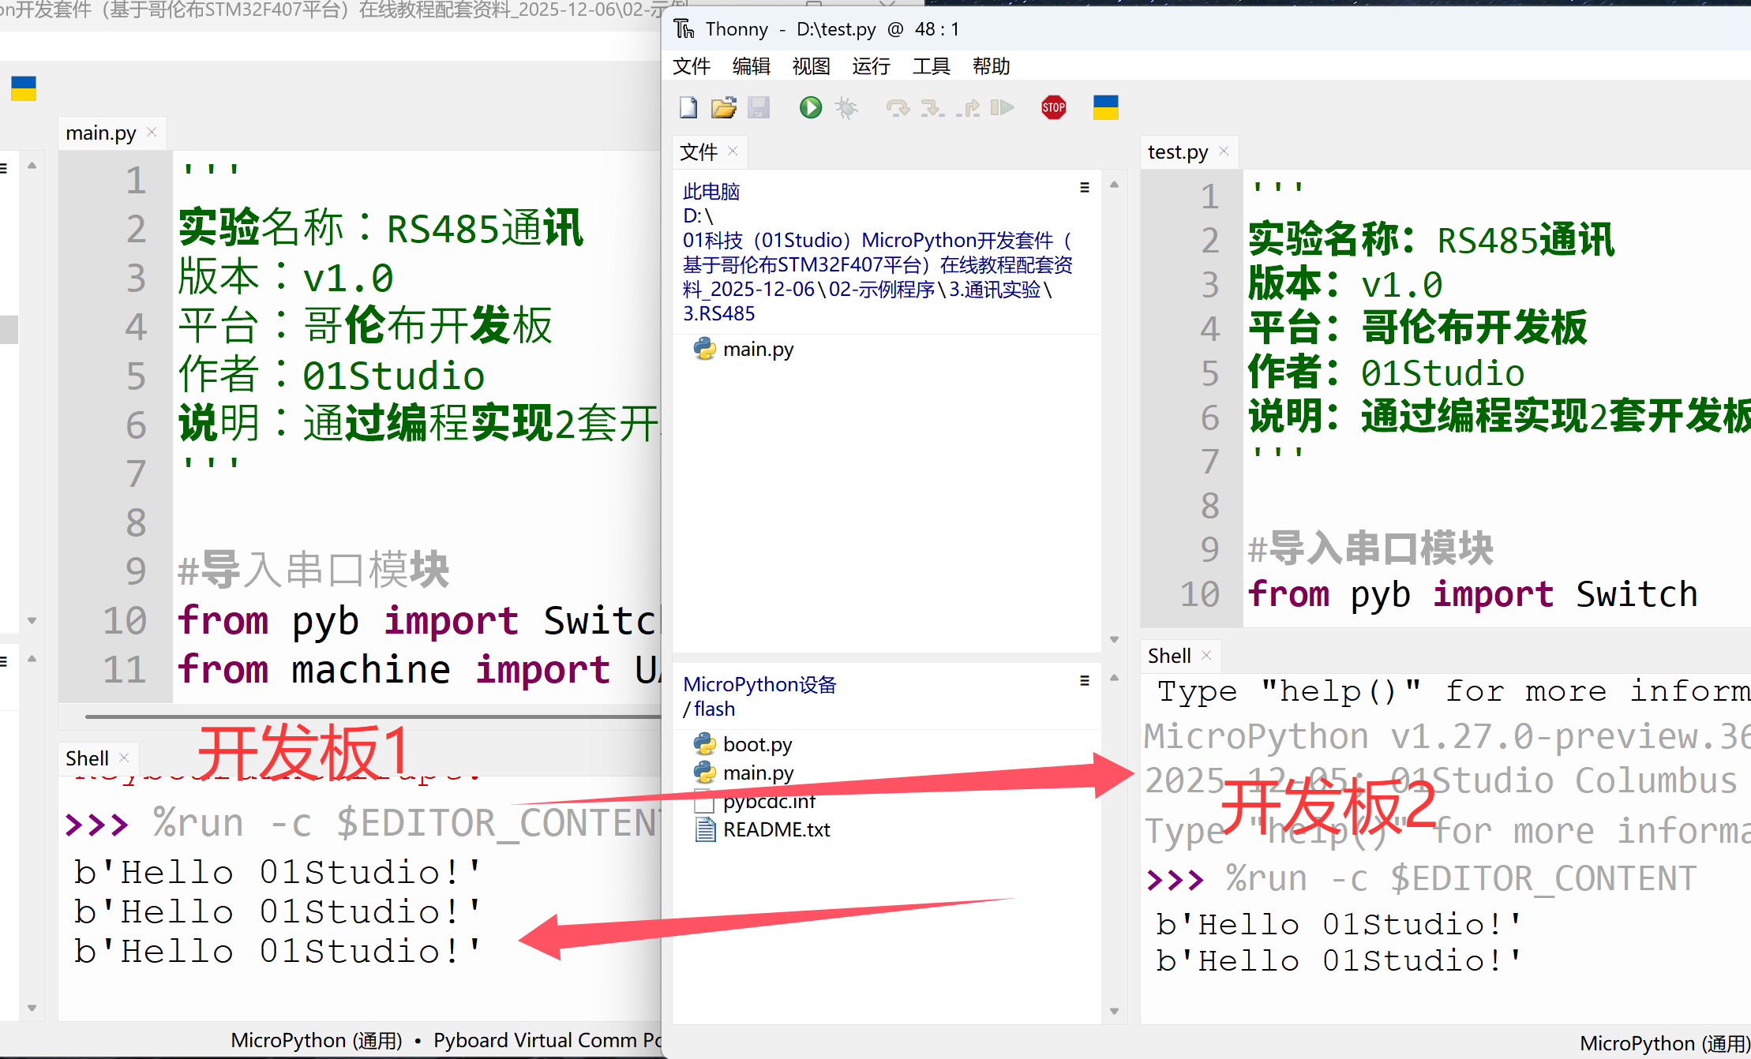Run current script with green play button
Viewport: 1751px width, 1059px height.
pos(810,107)
